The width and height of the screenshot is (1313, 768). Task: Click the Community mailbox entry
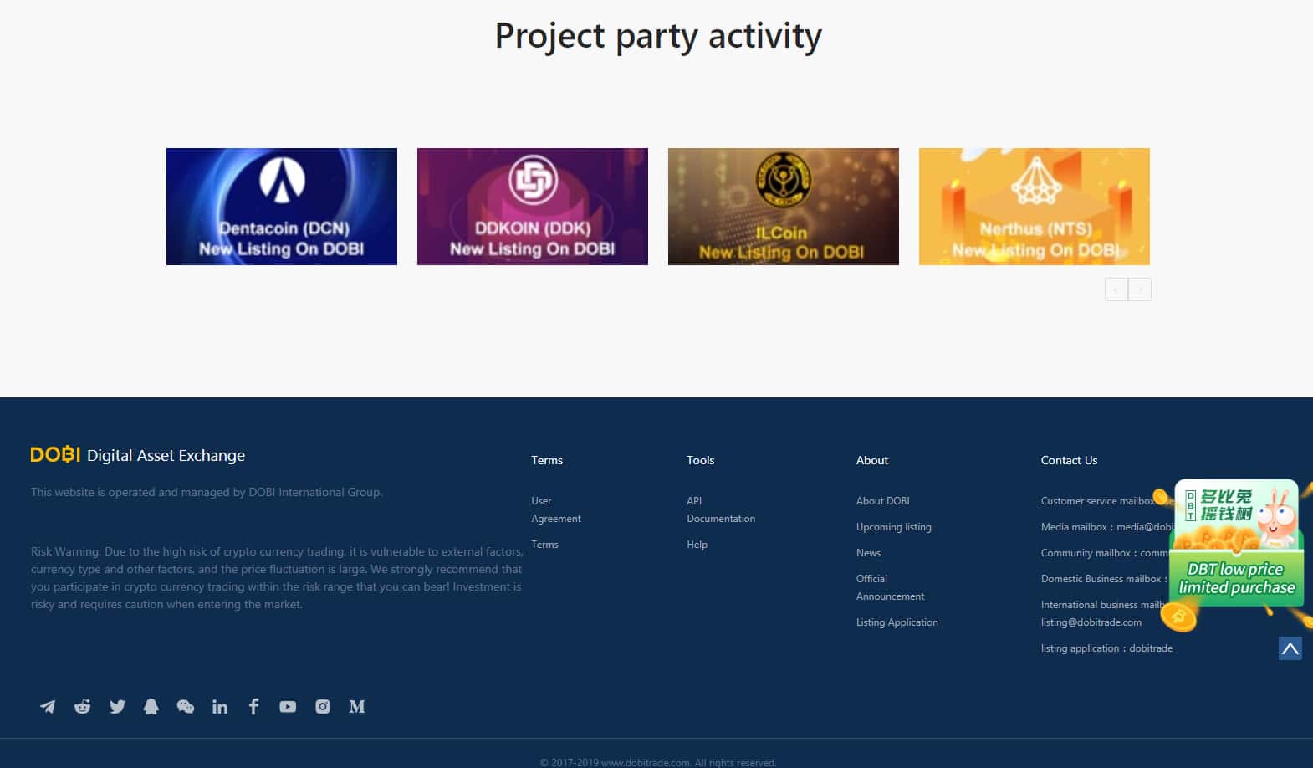coord(1105,553)
